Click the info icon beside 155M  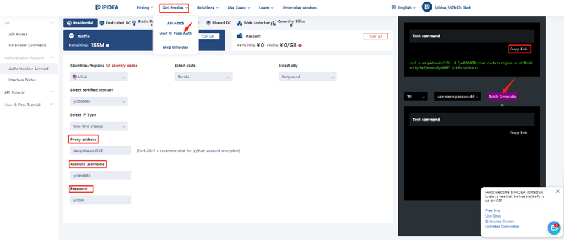[107, 46]
